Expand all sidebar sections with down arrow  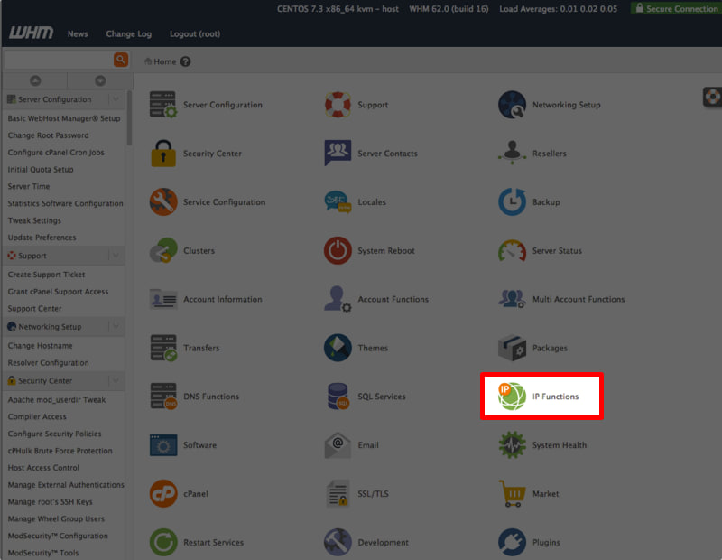click(100, 80)
